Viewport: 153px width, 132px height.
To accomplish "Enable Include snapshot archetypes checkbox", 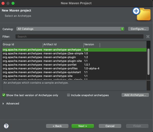I will pos(68,95).
